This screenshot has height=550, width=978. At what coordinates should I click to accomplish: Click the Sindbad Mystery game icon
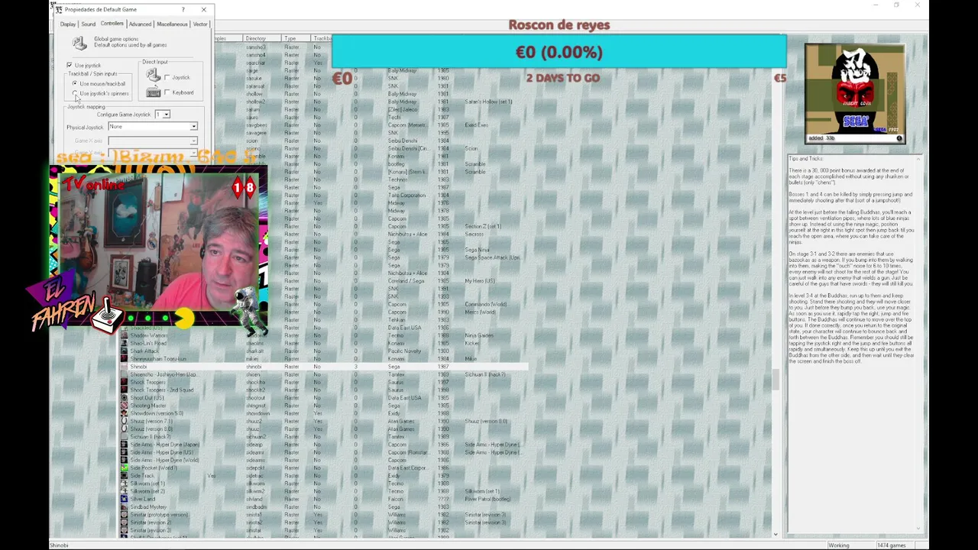coord(124,506)
